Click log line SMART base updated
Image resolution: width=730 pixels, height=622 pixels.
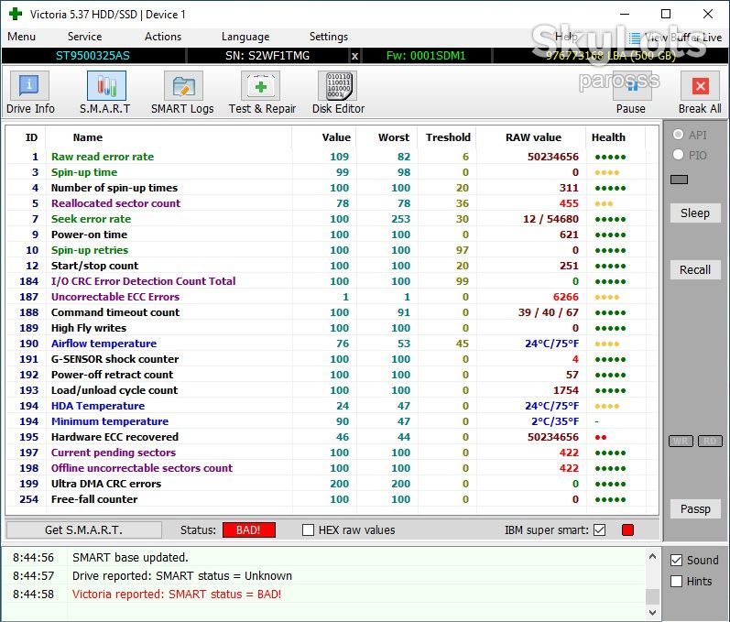(130, 557)
